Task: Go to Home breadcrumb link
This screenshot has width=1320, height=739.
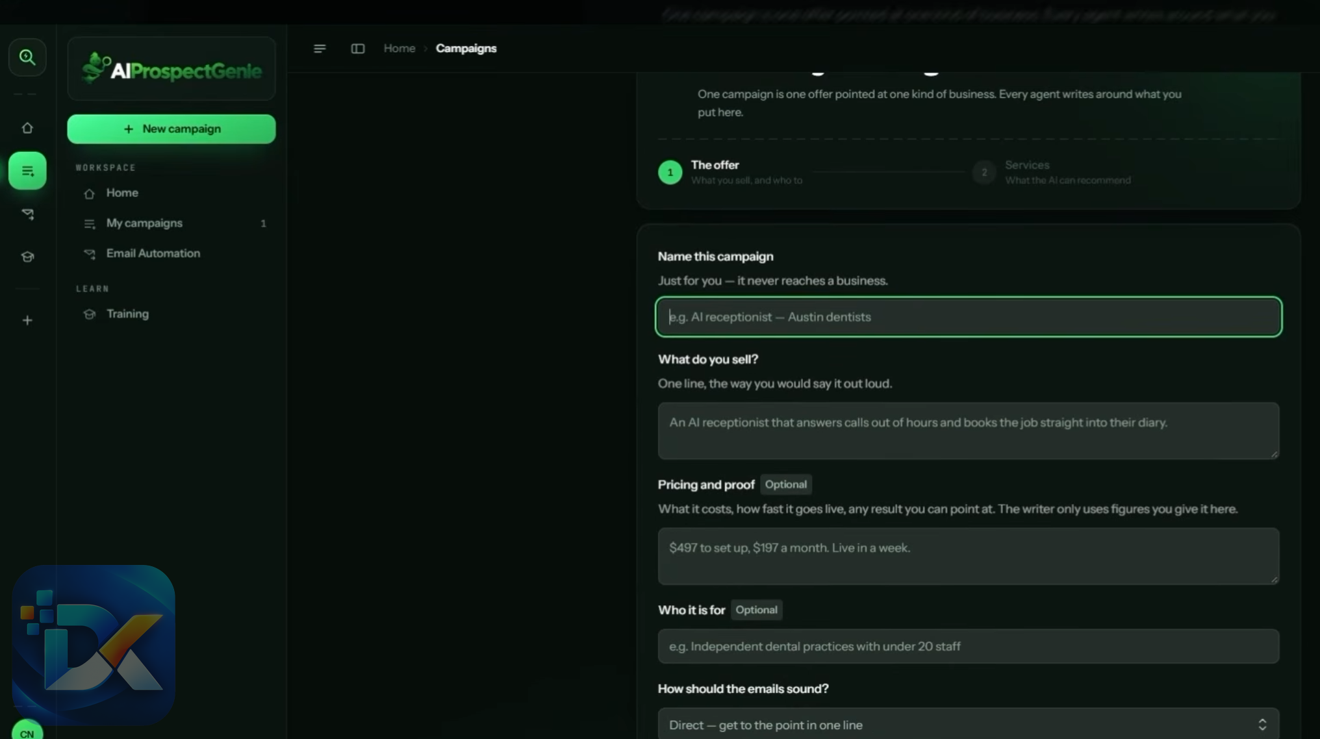Action: 400,49
